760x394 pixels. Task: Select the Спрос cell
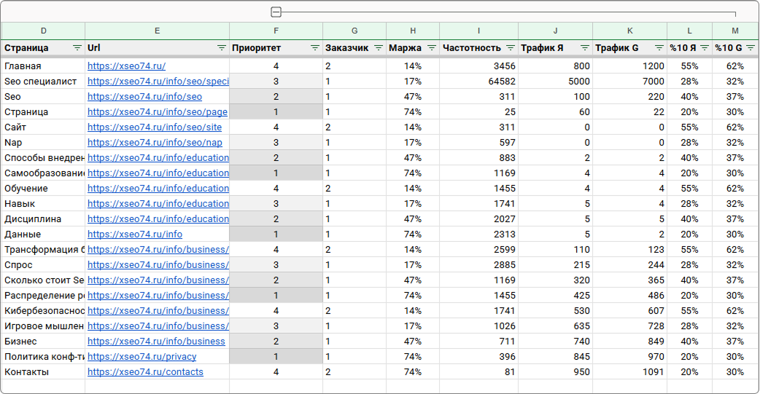44,265
